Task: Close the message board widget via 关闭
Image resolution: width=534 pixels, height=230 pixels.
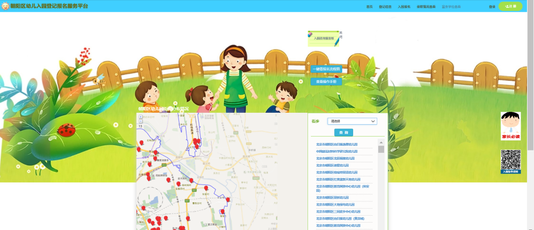Action: 341,35
